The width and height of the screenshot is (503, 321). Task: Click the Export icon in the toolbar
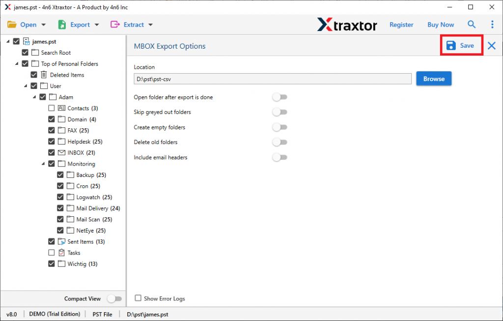61,24
